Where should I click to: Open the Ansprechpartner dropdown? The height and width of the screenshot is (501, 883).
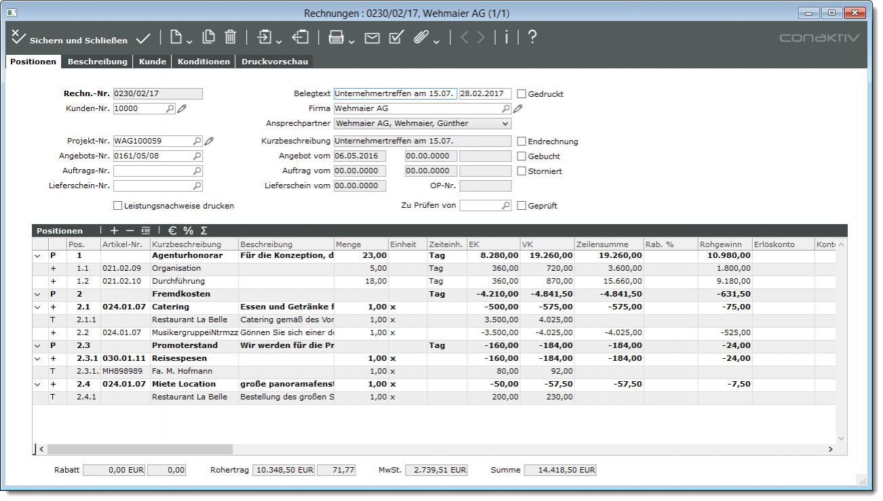pos(505,124)
